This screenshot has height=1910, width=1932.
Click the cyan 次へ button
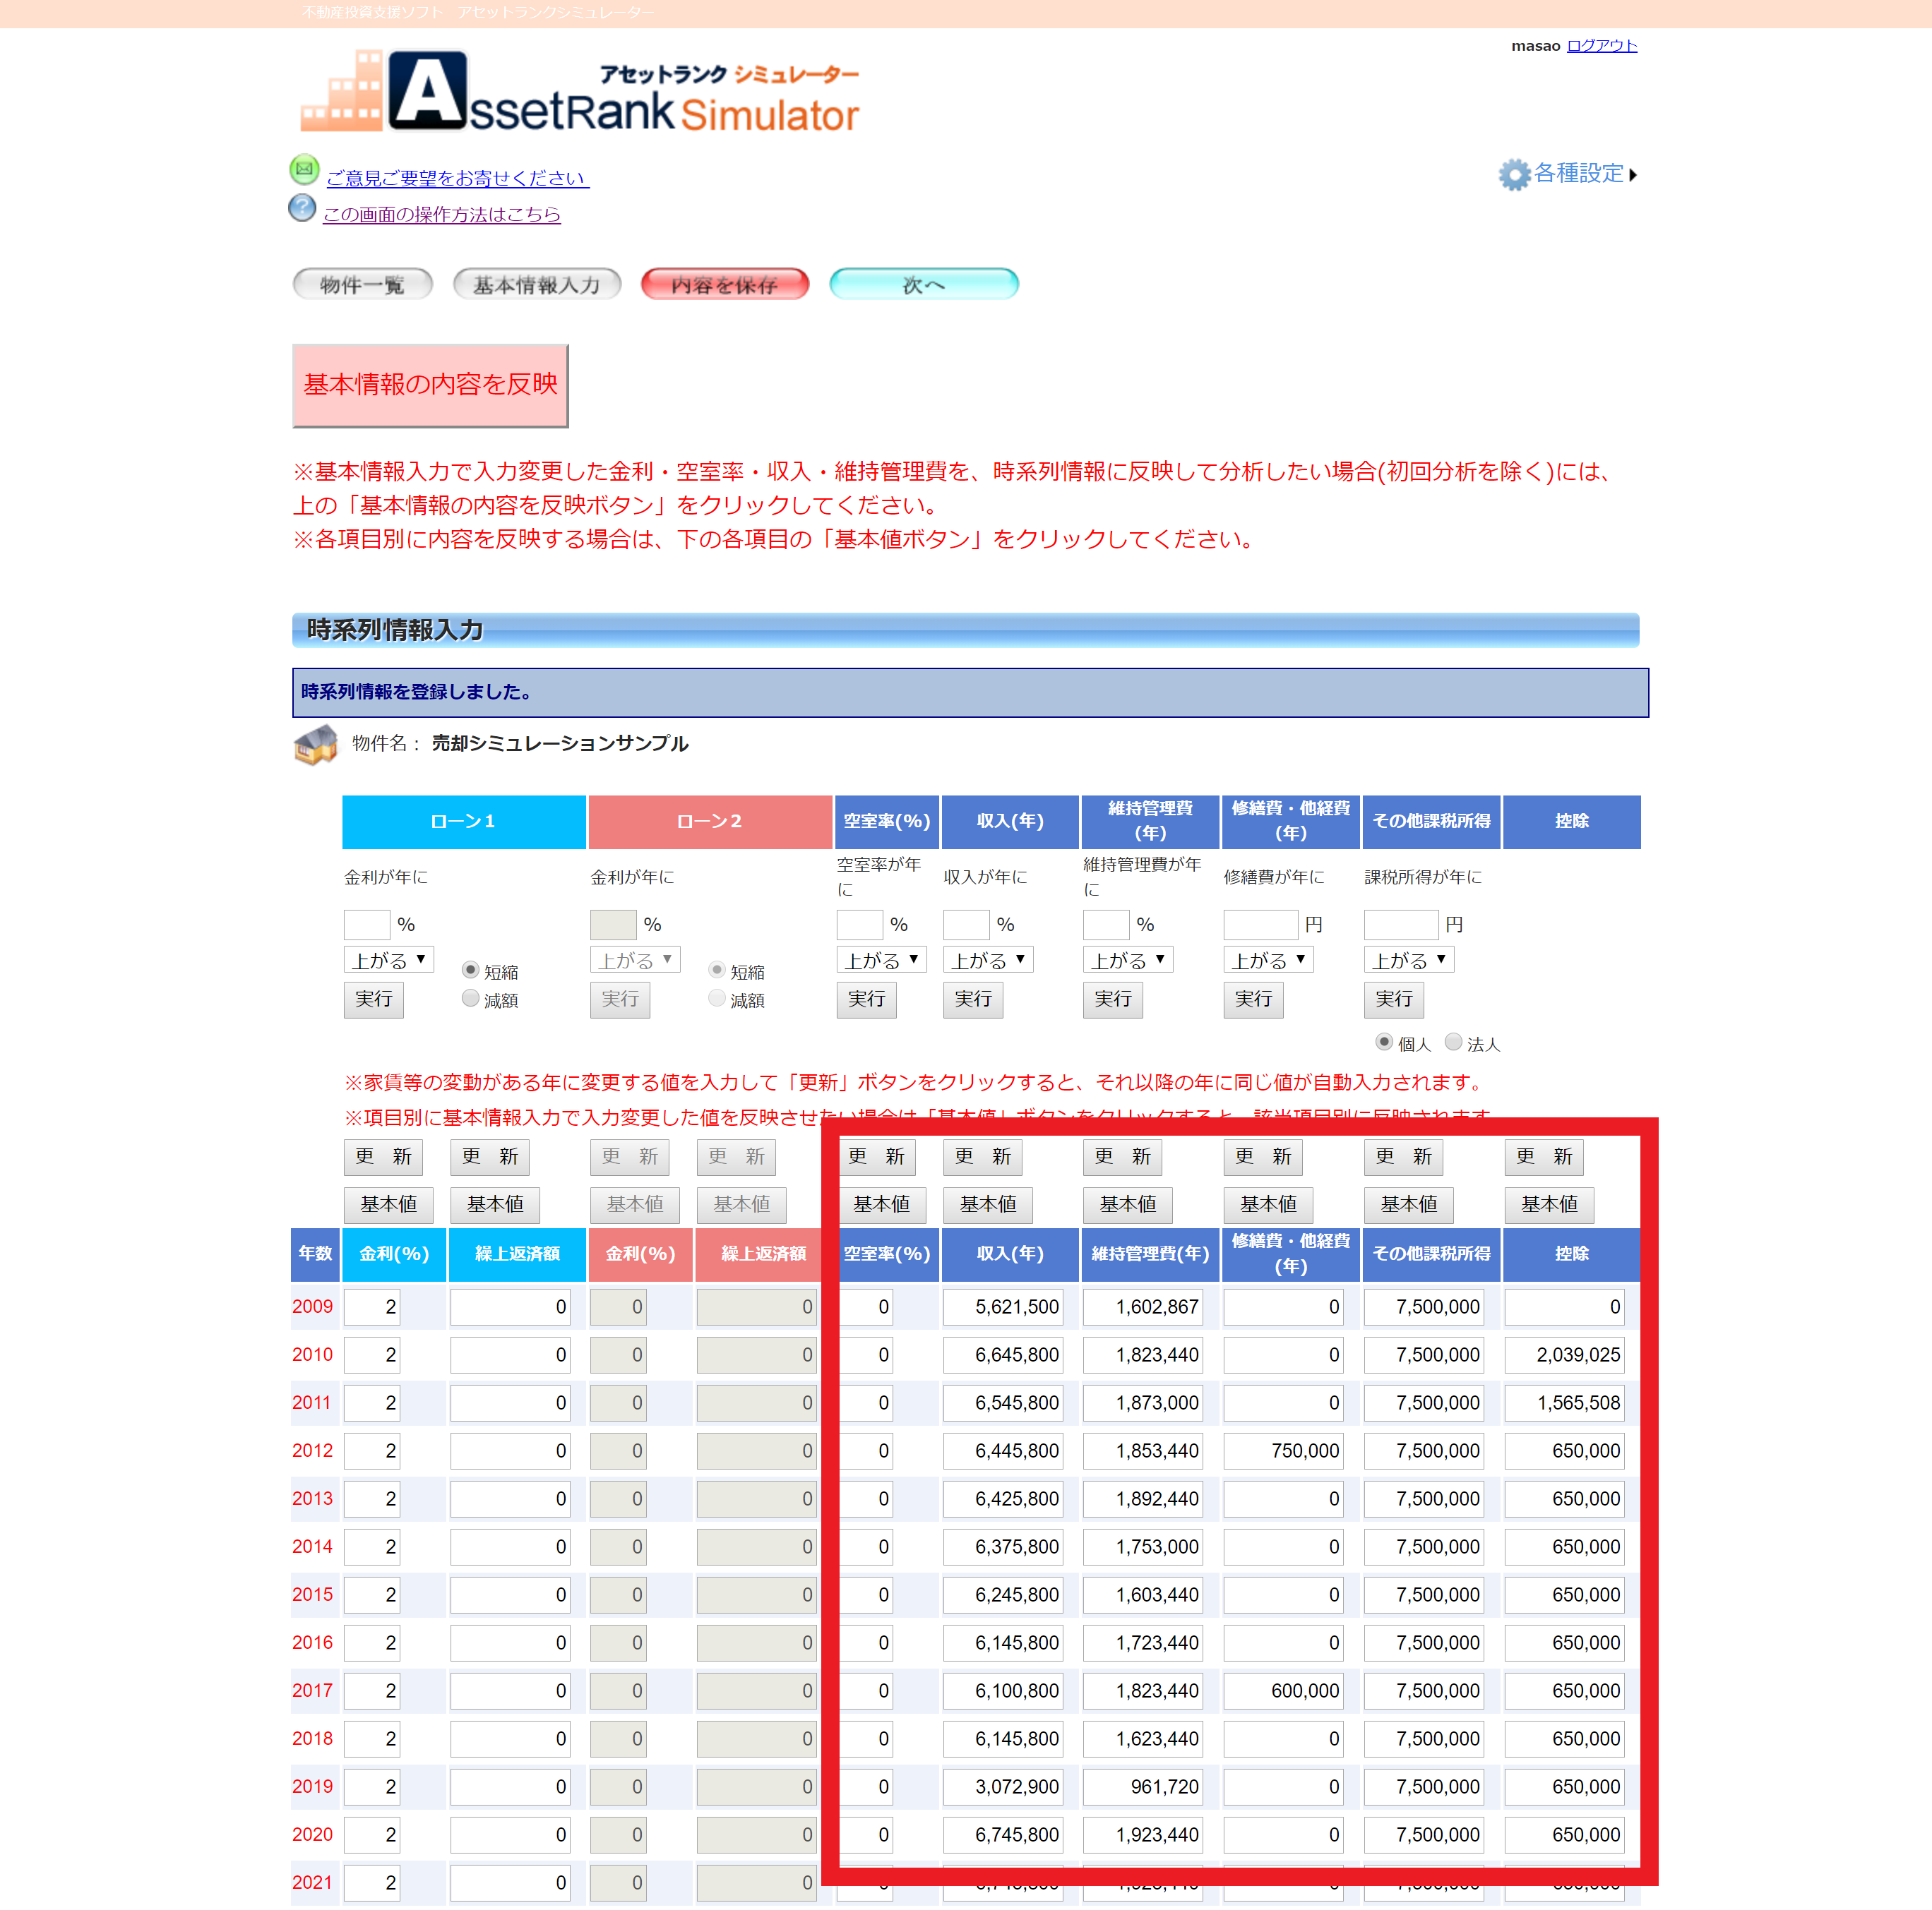tap(923, 285)
